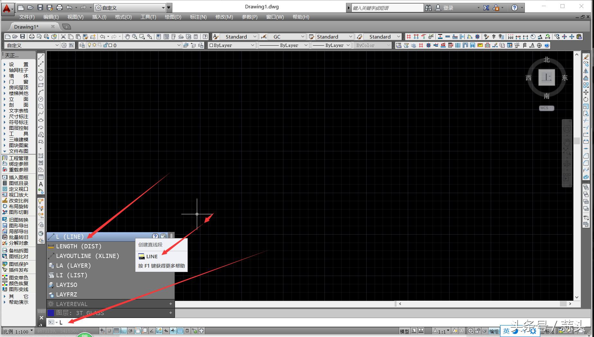Open the ByLayer color dropdown
The height and width of the screenshot is (337, 594).
(x=232, y=45)
